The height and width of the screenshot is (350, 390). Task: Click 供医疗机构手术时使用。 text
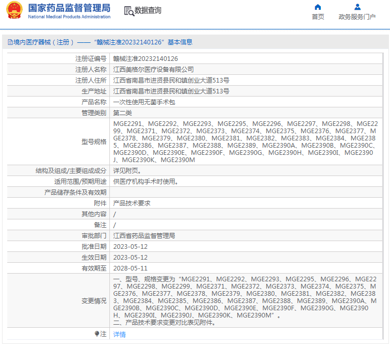146,182
